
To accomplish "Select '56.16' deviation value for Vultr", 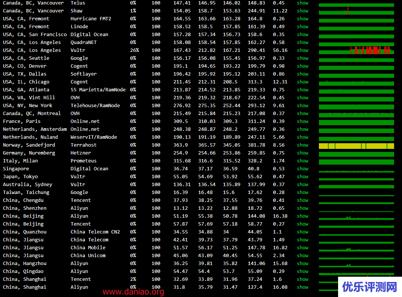I will click(x=280, y=50).
